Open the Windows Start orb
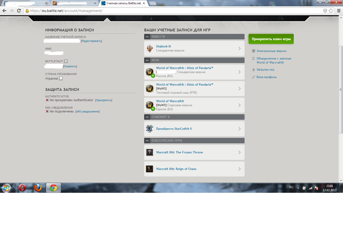Screen dimensions: 343x245 [x=6, y=188]
